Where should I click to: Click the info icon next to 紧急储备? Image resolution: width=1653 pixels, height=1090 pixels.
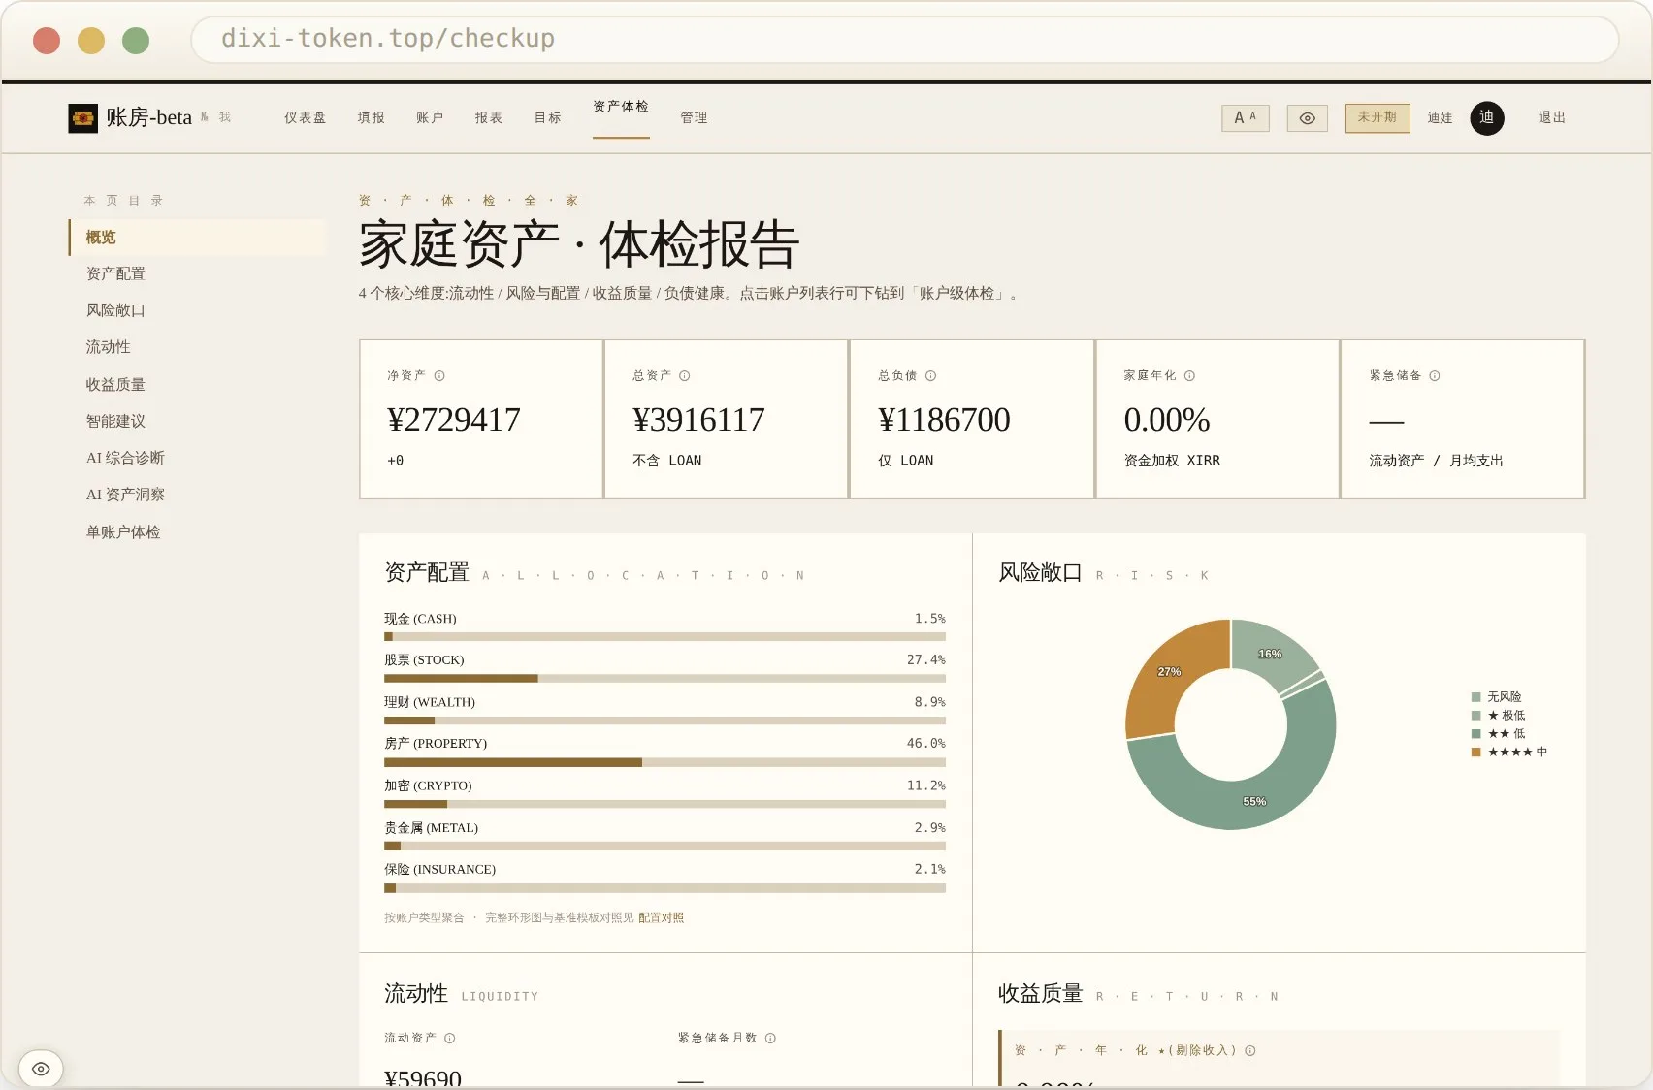1435,376
